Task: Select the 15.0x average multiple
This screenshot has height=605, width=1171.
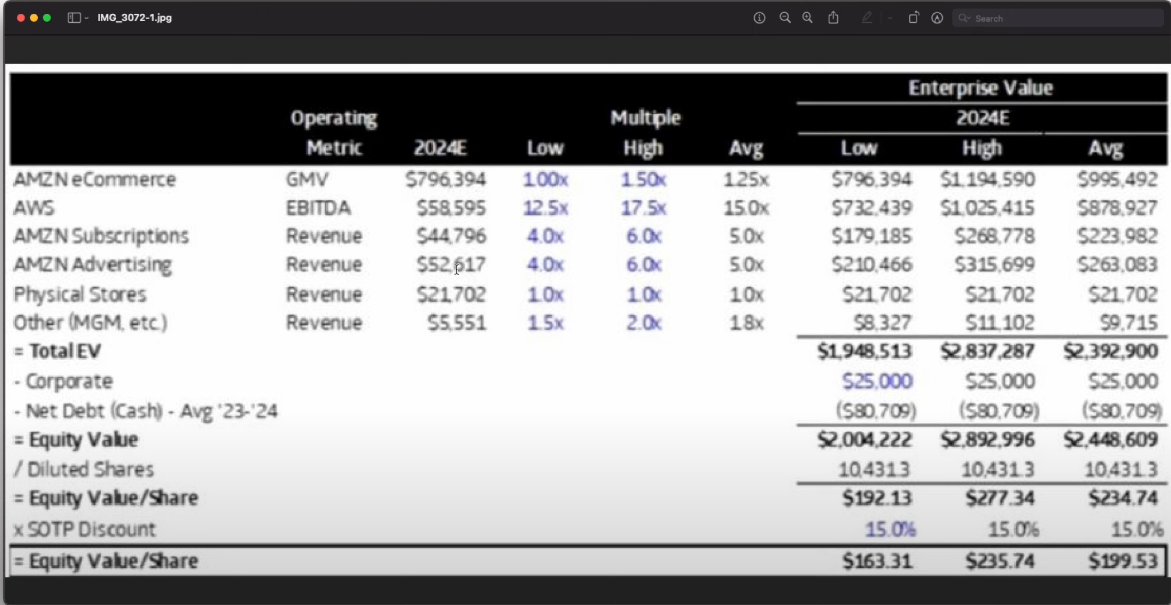Action: coord(746,208)
